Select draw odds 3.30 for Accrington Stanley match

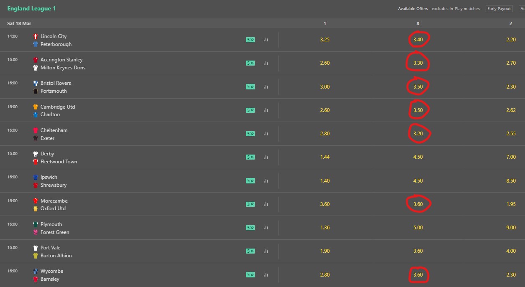pos(418,63)
